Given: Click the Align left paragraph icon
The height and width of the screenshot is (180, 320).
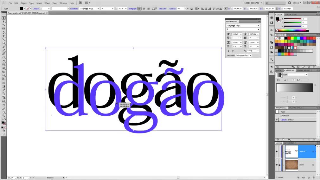Looking at the screenshot, I should 139,9.
